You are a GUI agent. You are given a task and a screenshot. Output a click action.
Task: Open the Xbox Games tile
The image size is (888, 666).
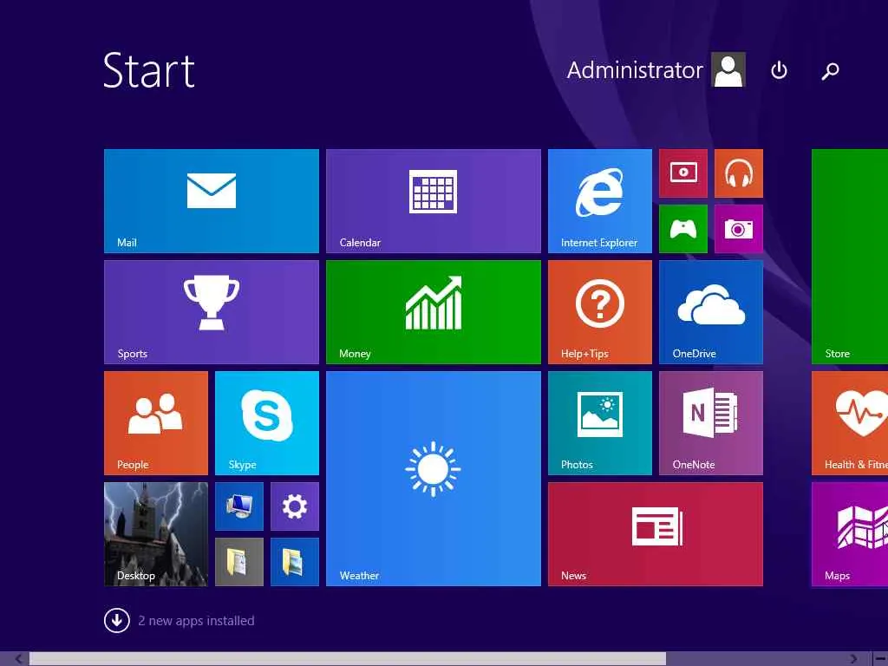pos(683,229)
